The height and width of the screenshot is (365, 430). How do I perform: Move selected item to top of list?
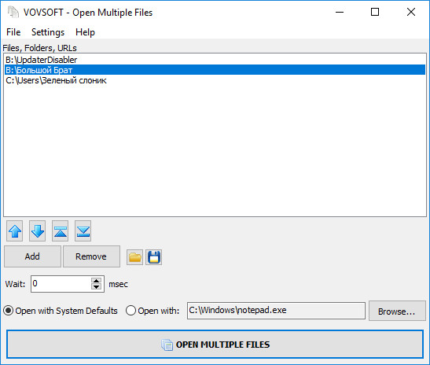click(60, 231)
